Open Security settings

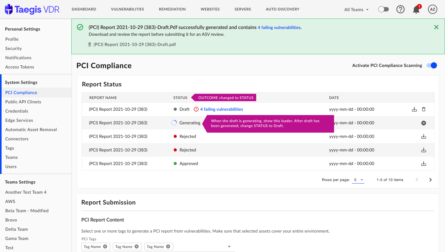(13, 48)
